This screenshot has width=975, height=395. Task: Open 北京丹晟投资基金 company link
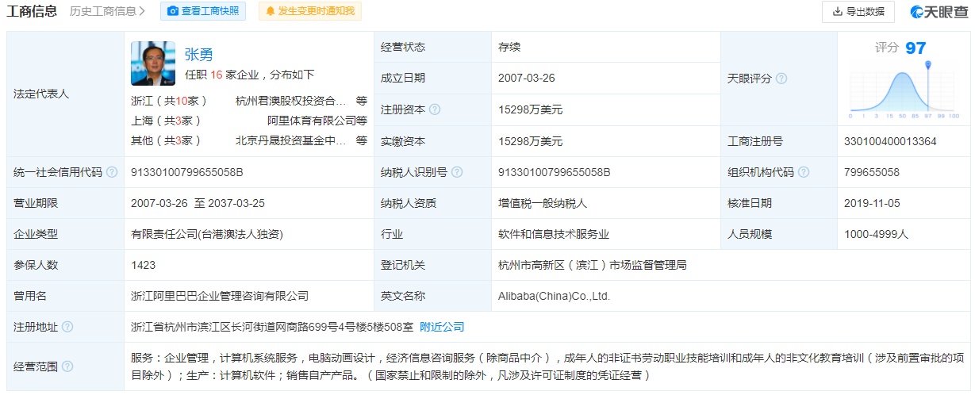(290, 140)
